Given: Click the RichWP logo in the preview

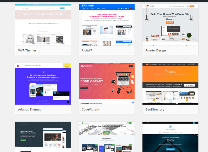Looking at the screenshot, I should 87,5.
